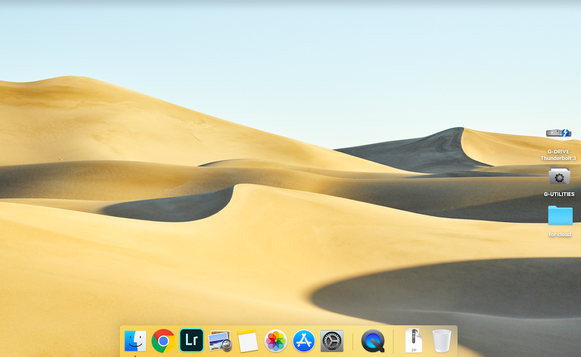Screen dimensions: 581x357
Task: Click the dock divider left of ZIP file
Action: (393, 341)
